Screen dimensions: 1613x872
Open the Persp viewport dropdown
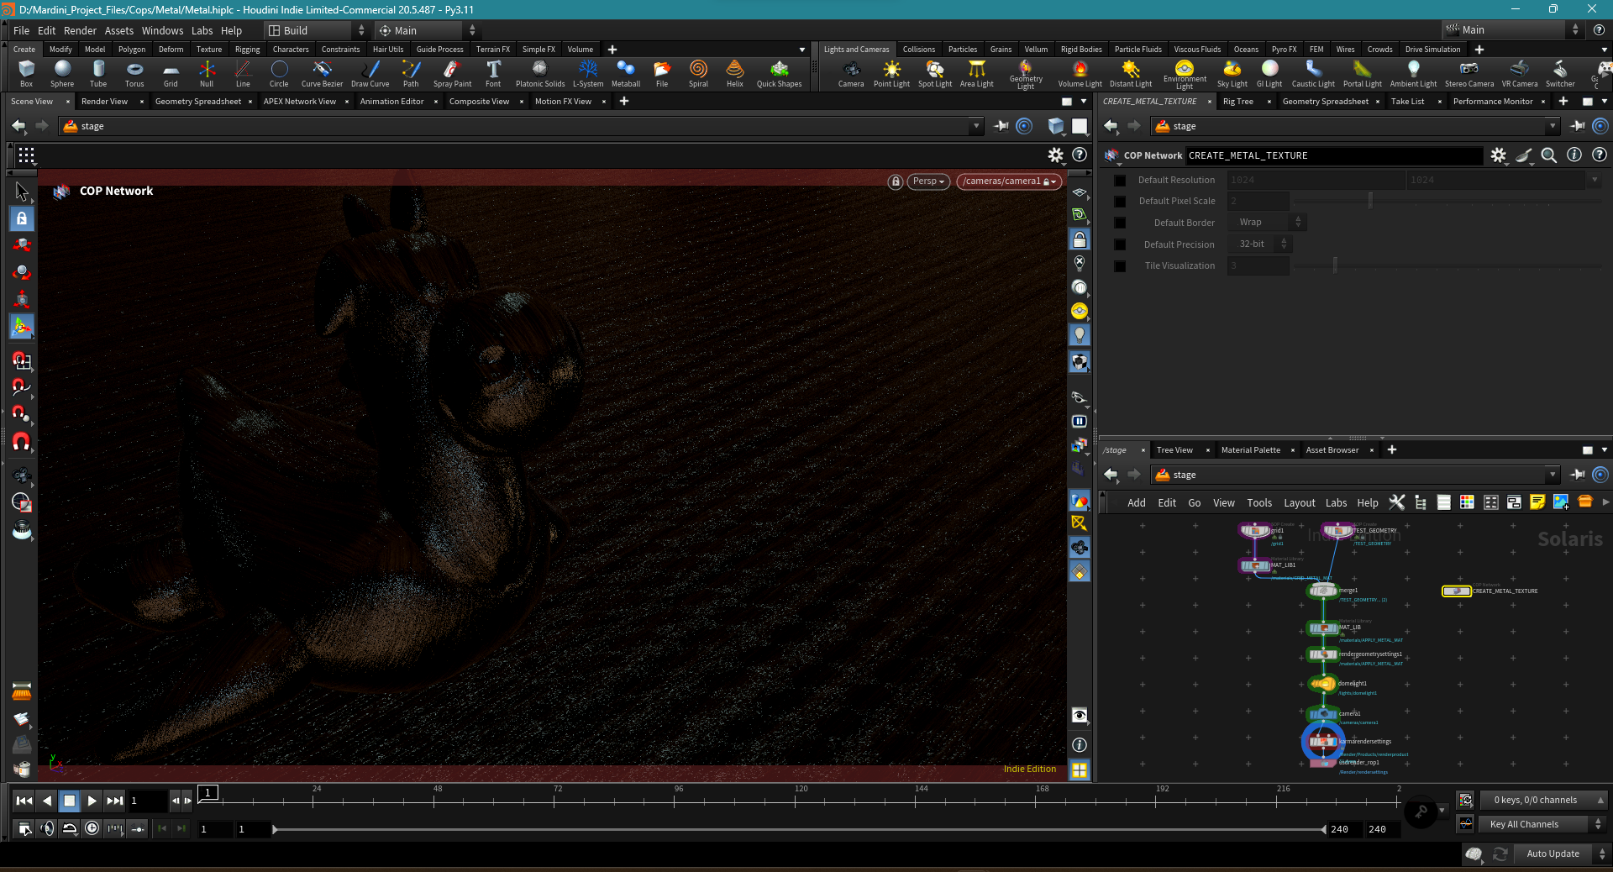pyautogui.click(x=929, y=181)
